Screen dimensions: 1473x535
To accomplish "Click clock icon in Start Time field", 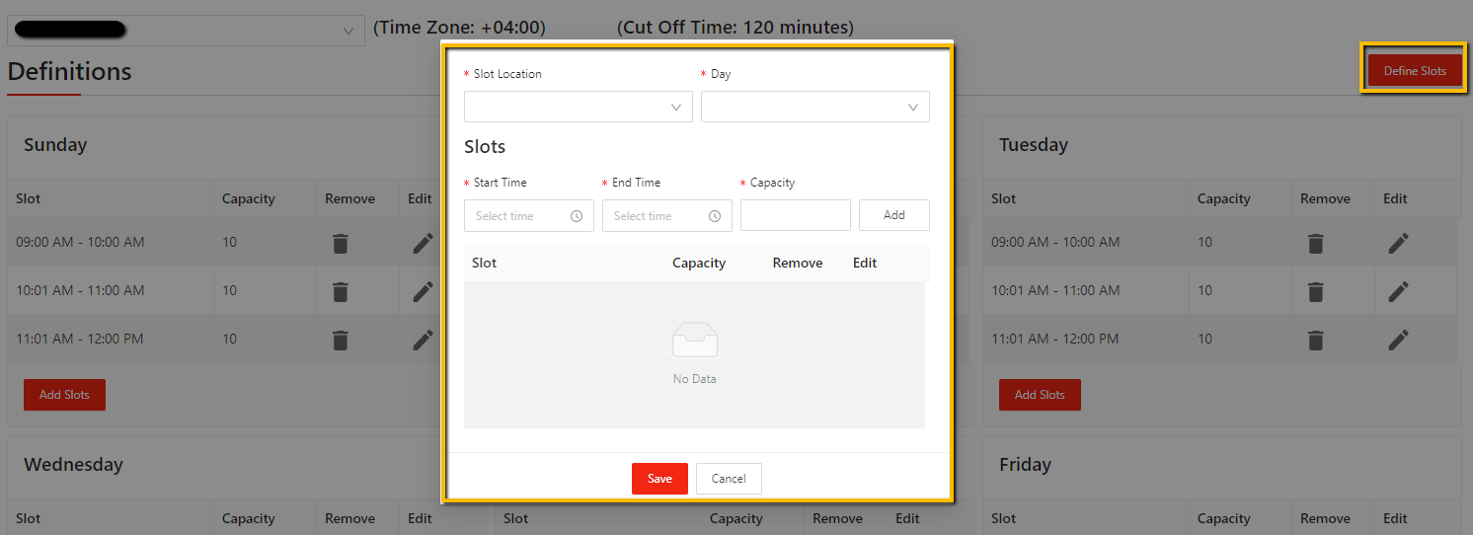I will tap(577, 216).
